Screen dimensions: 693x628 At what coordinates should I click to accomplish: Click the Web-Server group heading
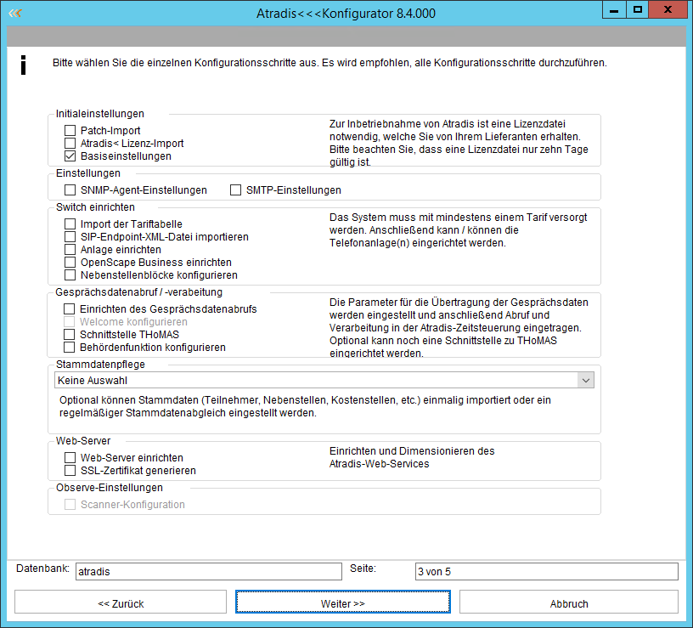tap(83, 441)
